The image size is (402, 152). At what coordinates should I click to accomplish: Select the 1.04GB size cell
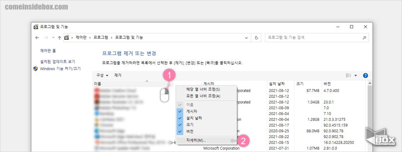point(313,102)
